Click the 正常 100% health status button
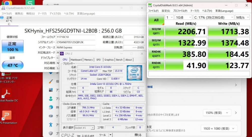The width and height of the screenshot is (252, 137). point(13,47)
